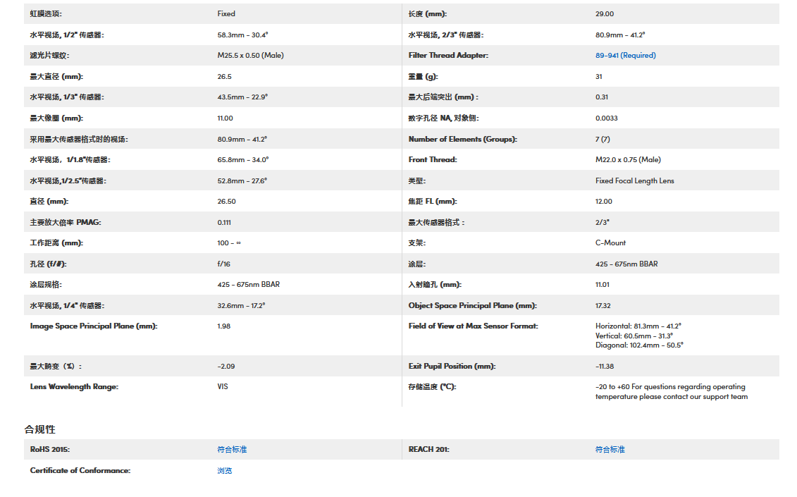Open the Certificate of Conformance 浏览 link
Screen dimensions: 797x497
[x=225, y=471]
